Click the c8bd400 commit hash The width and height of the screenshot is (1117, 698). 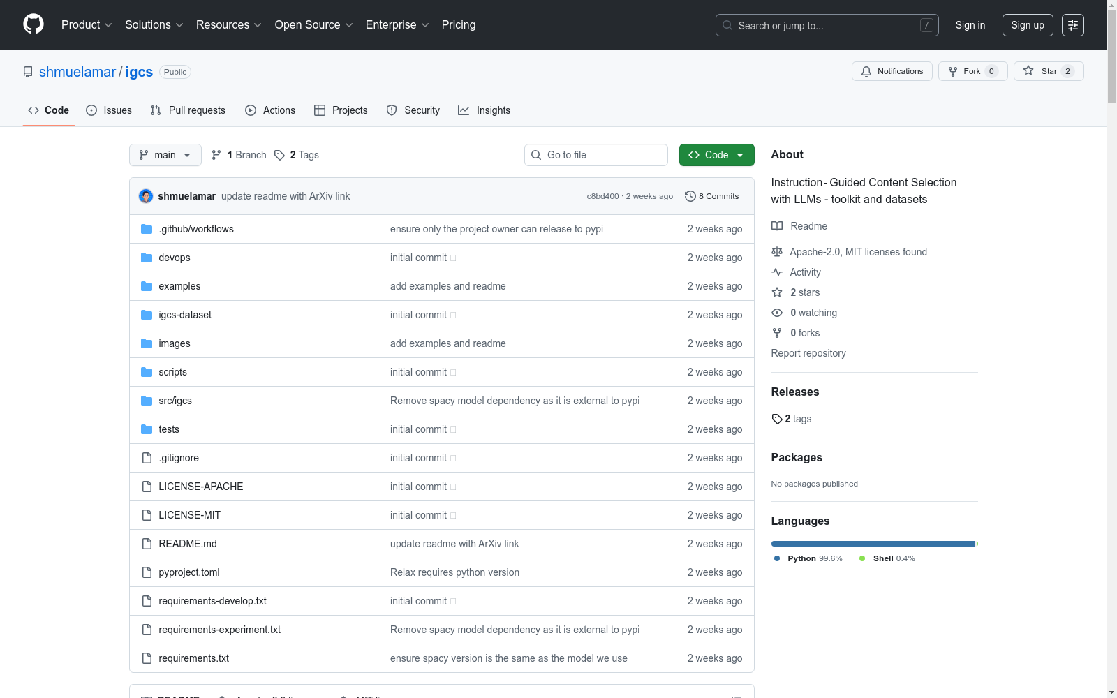coord(602,196)
